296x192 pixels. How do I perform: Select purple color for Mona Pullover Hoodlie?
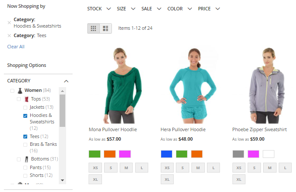tap(125, 154)
